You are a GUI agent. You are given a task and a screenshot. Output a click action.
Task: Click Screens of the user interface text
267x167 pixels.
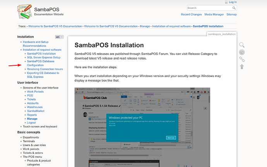(x=41, y=88)
